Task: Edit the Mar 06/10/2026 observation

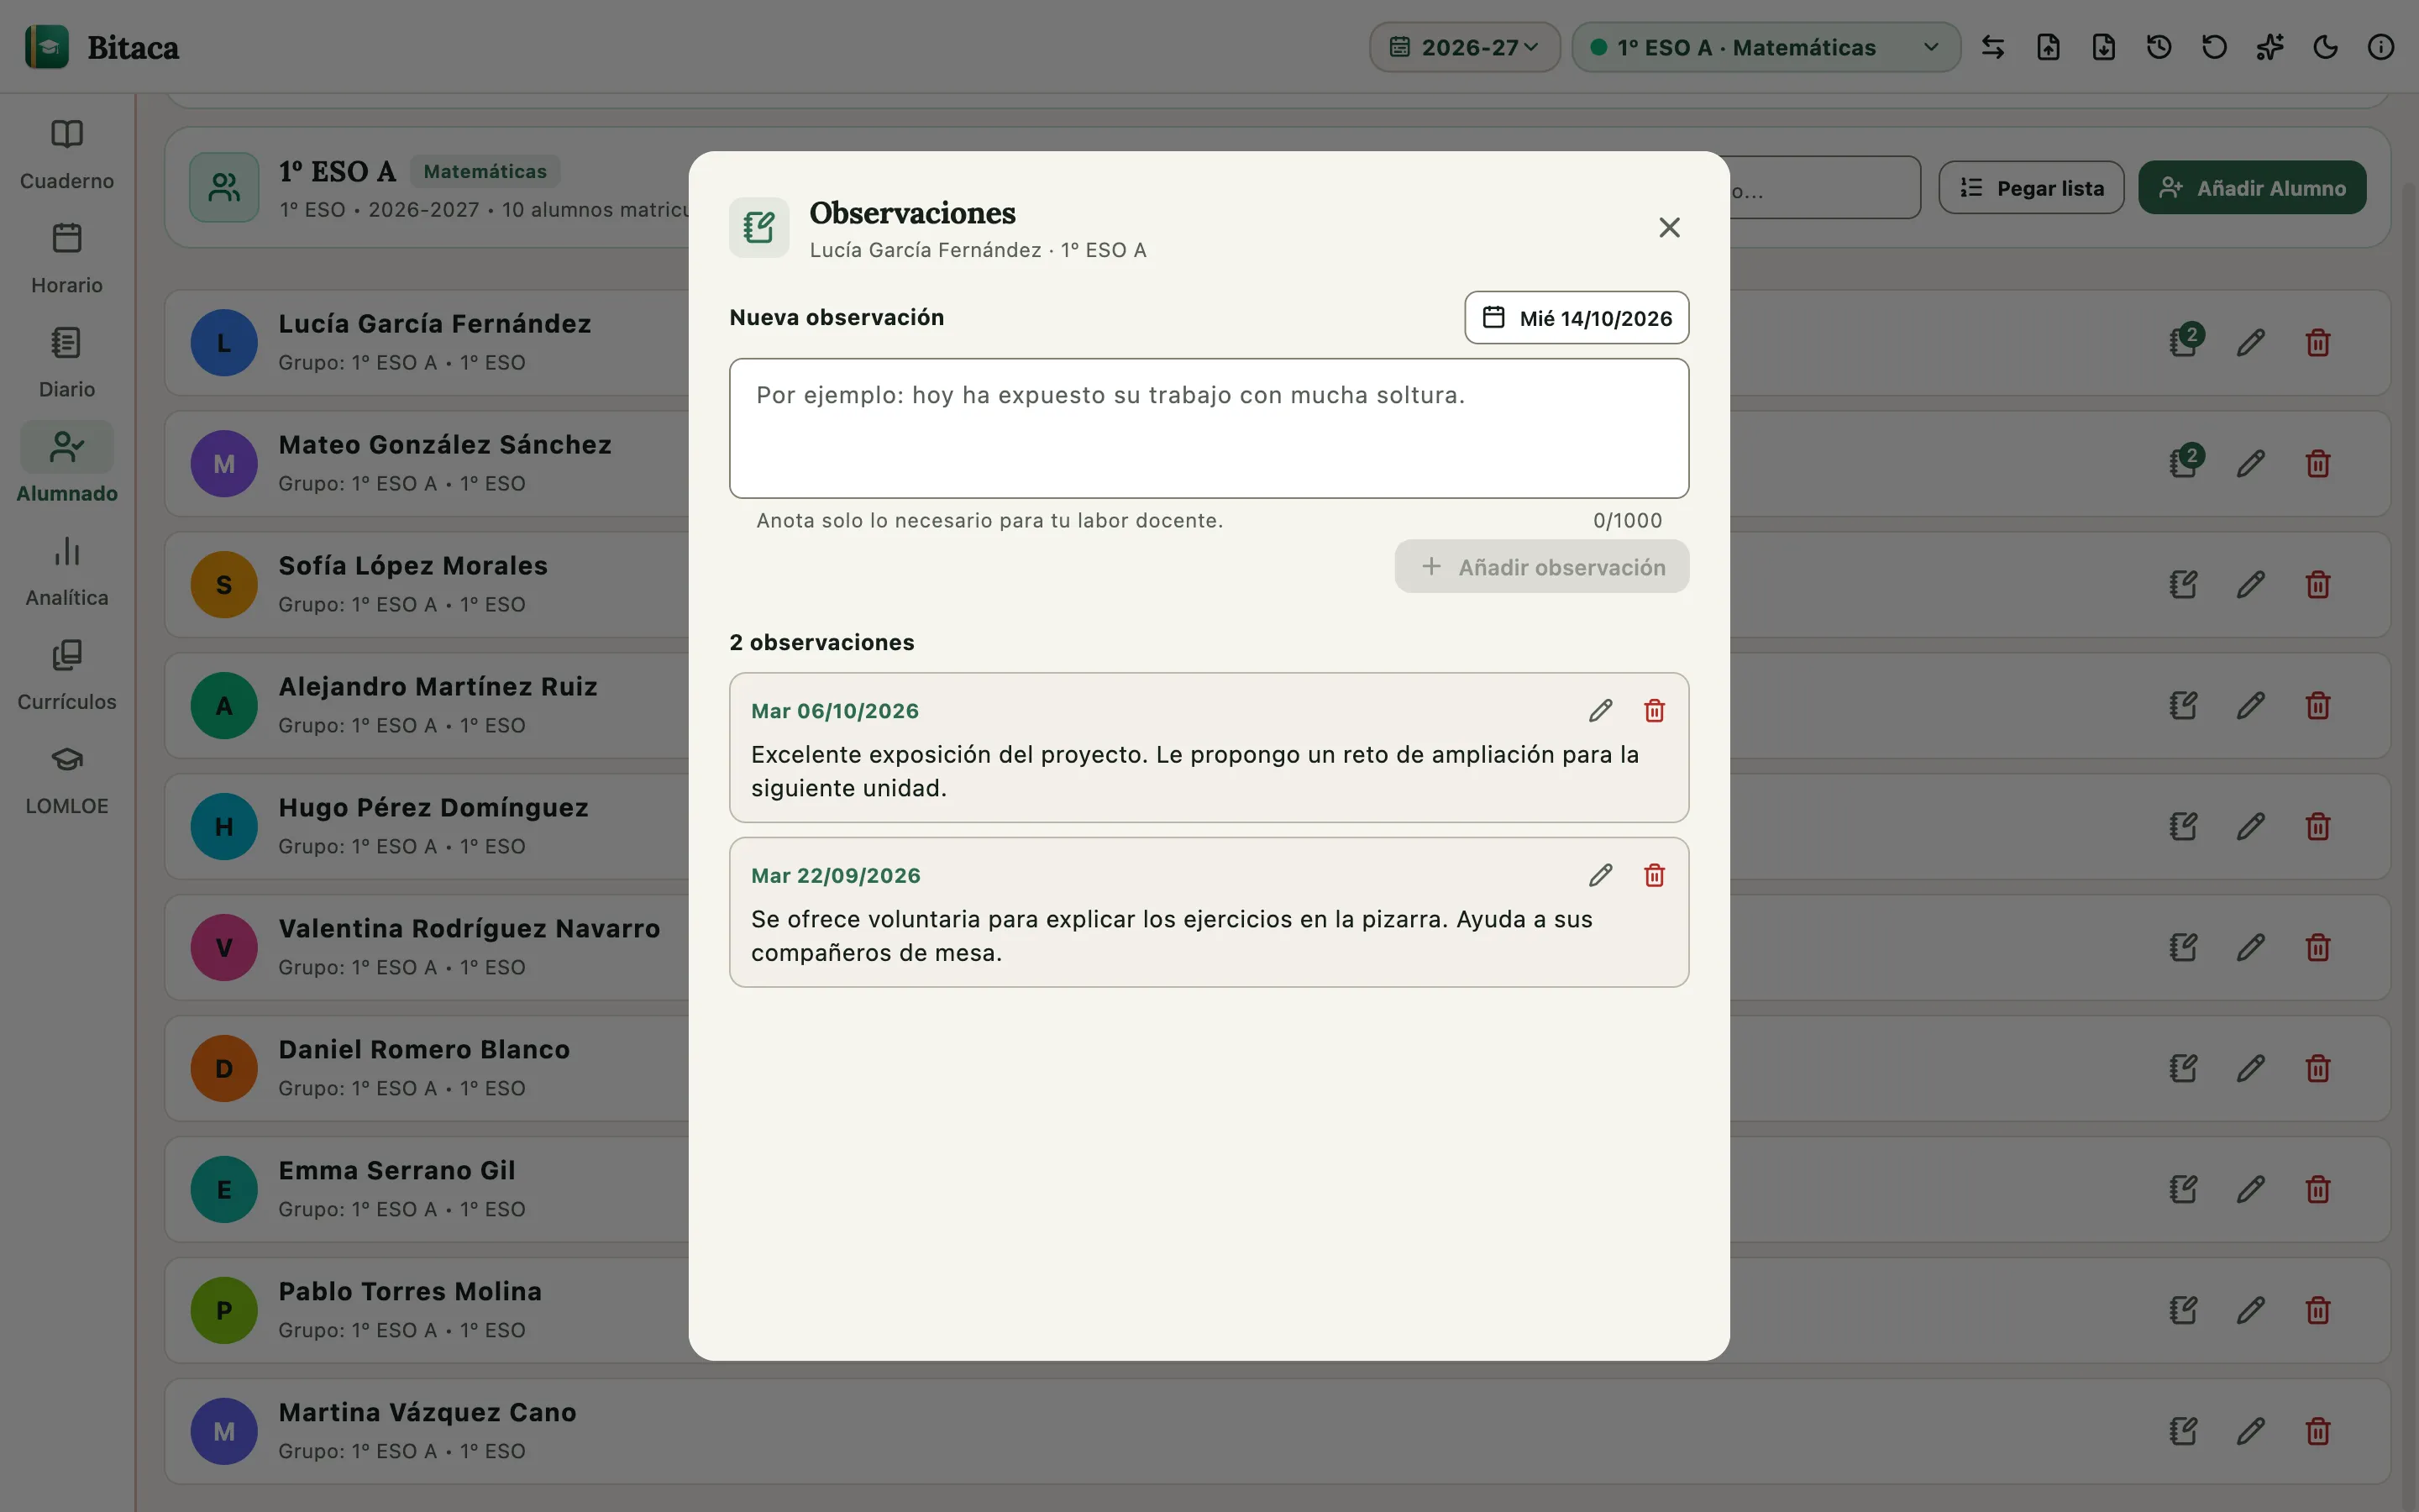Action: point(1600,711)
